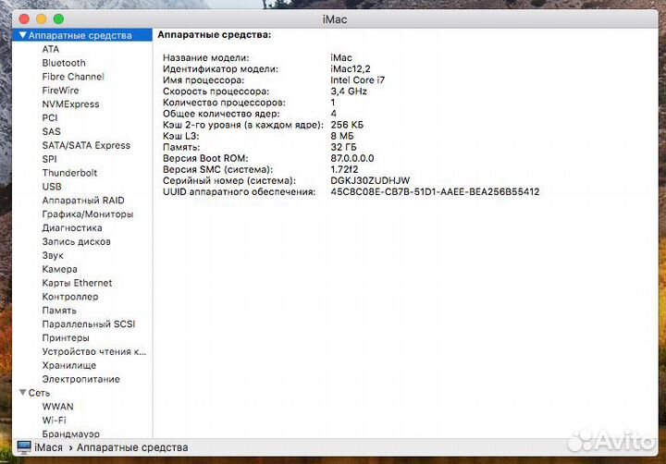Click the Аппаратные средства: pane heading

click(x=214, y=35)
